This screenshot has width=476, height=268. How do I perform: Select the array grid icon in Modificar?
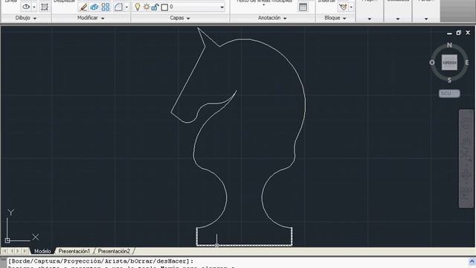coord(106,7)
